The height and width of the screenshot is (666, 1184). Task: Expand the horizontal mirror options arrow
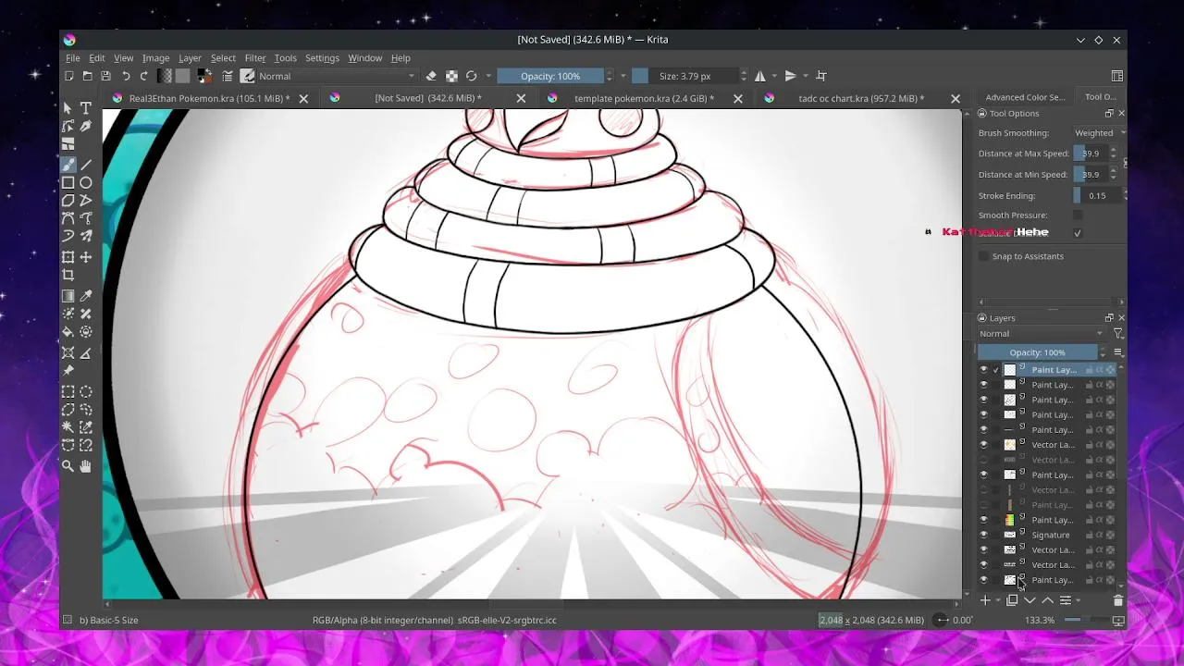click(774, 76)
